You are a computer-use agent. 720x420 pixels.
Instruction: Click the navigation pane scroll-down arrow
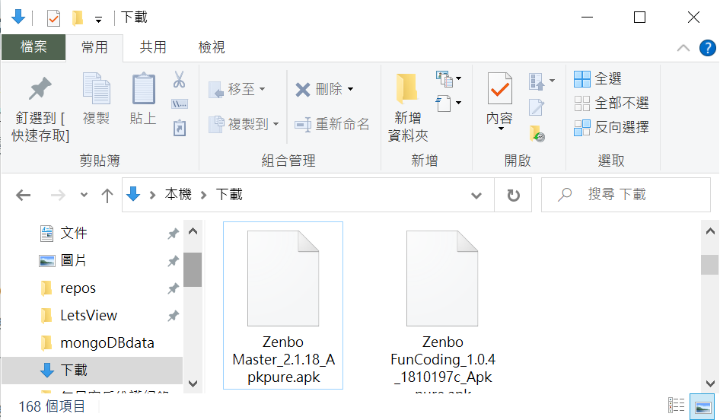[x=193, y=383]
